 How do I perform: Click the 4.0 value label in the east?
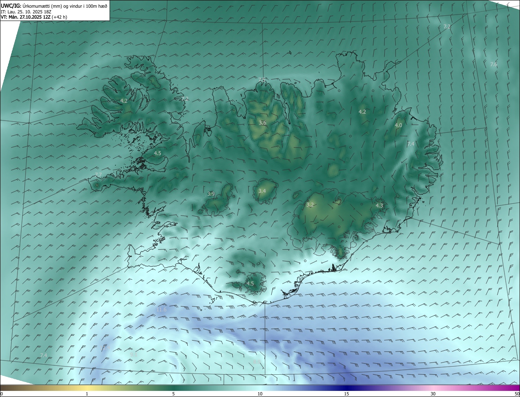click(399, 125)
